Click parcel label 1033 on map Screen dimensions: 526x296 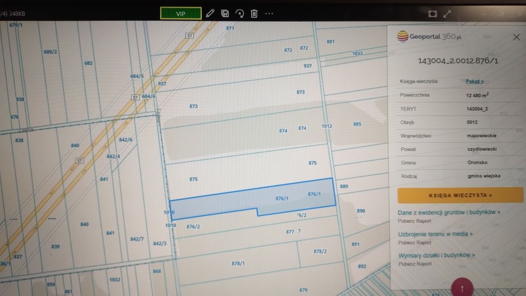pyautogui.click(x=357, y=53)
